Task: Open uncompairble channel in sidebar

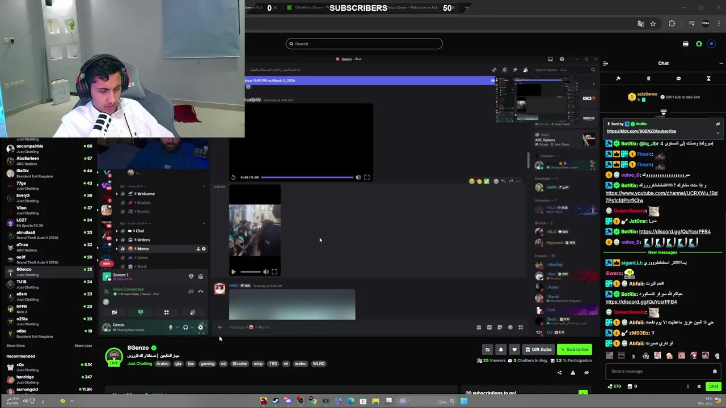Action: click(x=48, y=148)
